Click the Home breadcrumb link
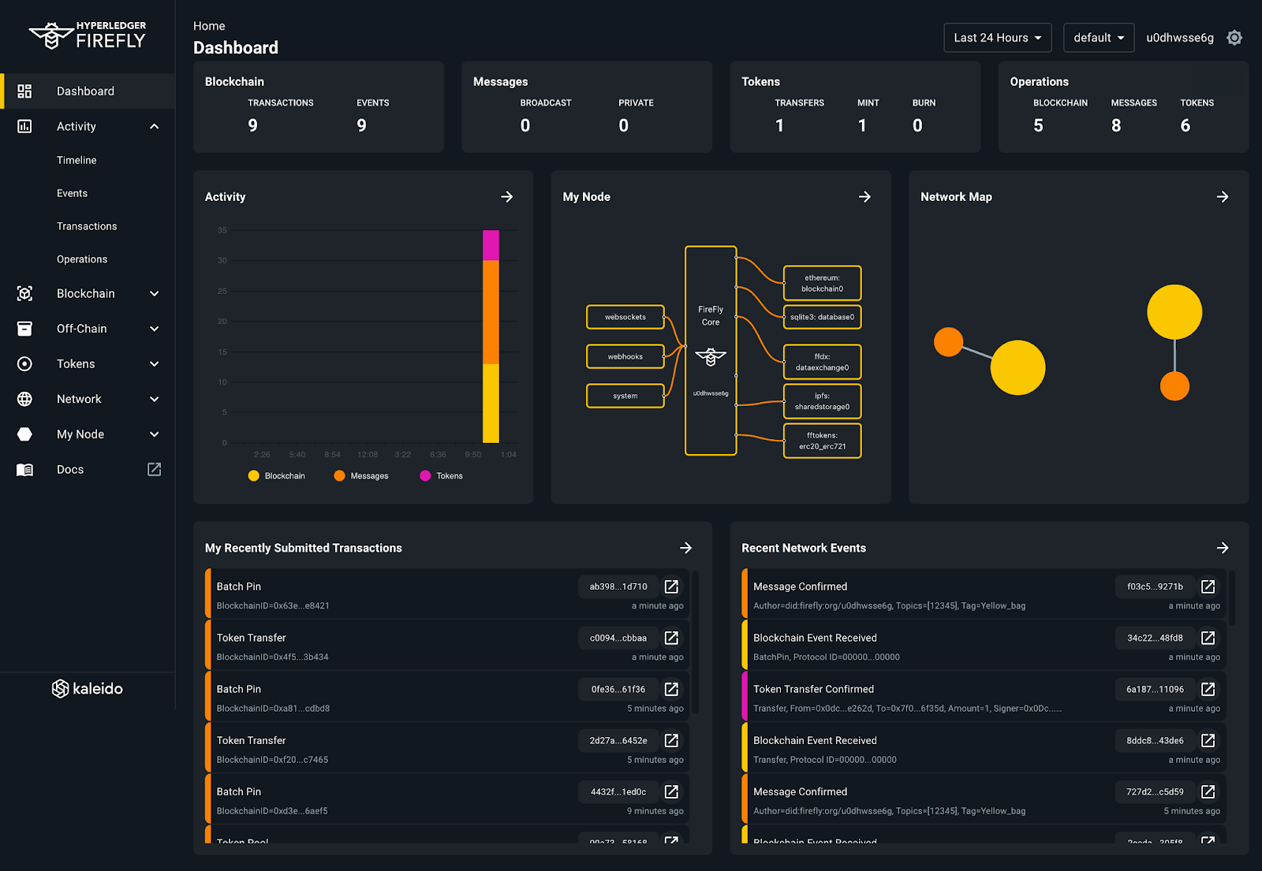Image resolution: width=1262 pixels, height=871 pixels. coord(208,25)
